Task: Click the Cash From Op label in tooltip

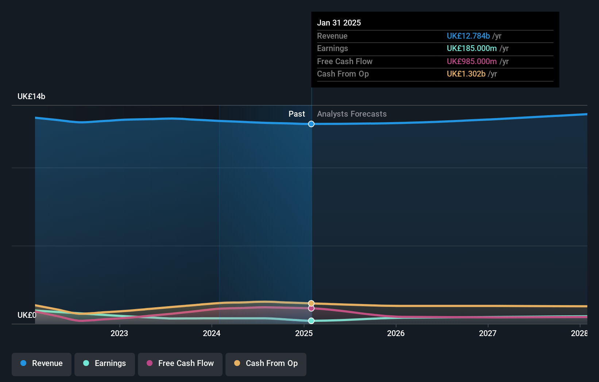Action: point(343,74)
